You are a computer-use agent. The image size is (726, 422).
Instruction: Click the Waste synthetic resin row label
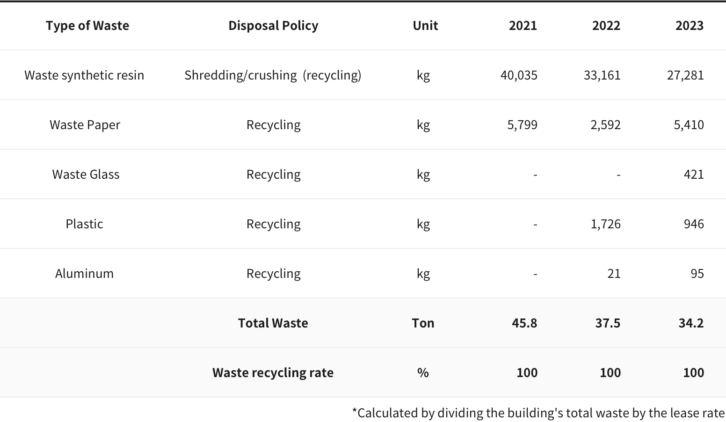tap(84, 75)
